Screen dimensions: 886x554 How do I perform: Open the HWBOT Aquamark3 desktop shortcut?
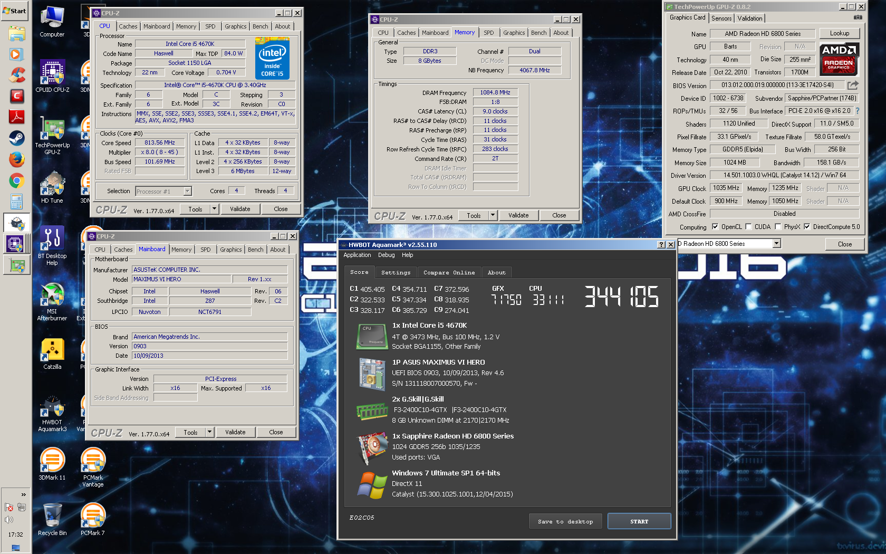pos(52,414)
